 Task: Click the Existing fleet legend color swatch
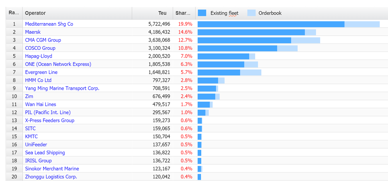tap(202, 13)
